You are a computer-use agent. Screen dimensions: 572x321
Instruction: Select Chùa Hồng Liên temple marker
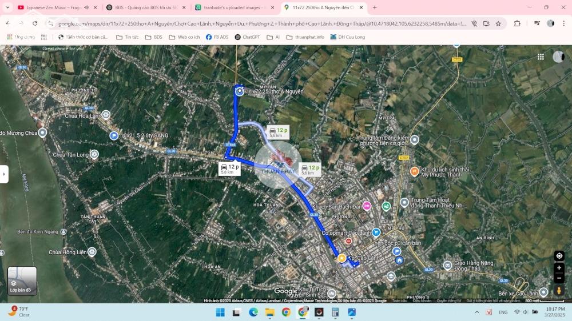pos(92,252)
